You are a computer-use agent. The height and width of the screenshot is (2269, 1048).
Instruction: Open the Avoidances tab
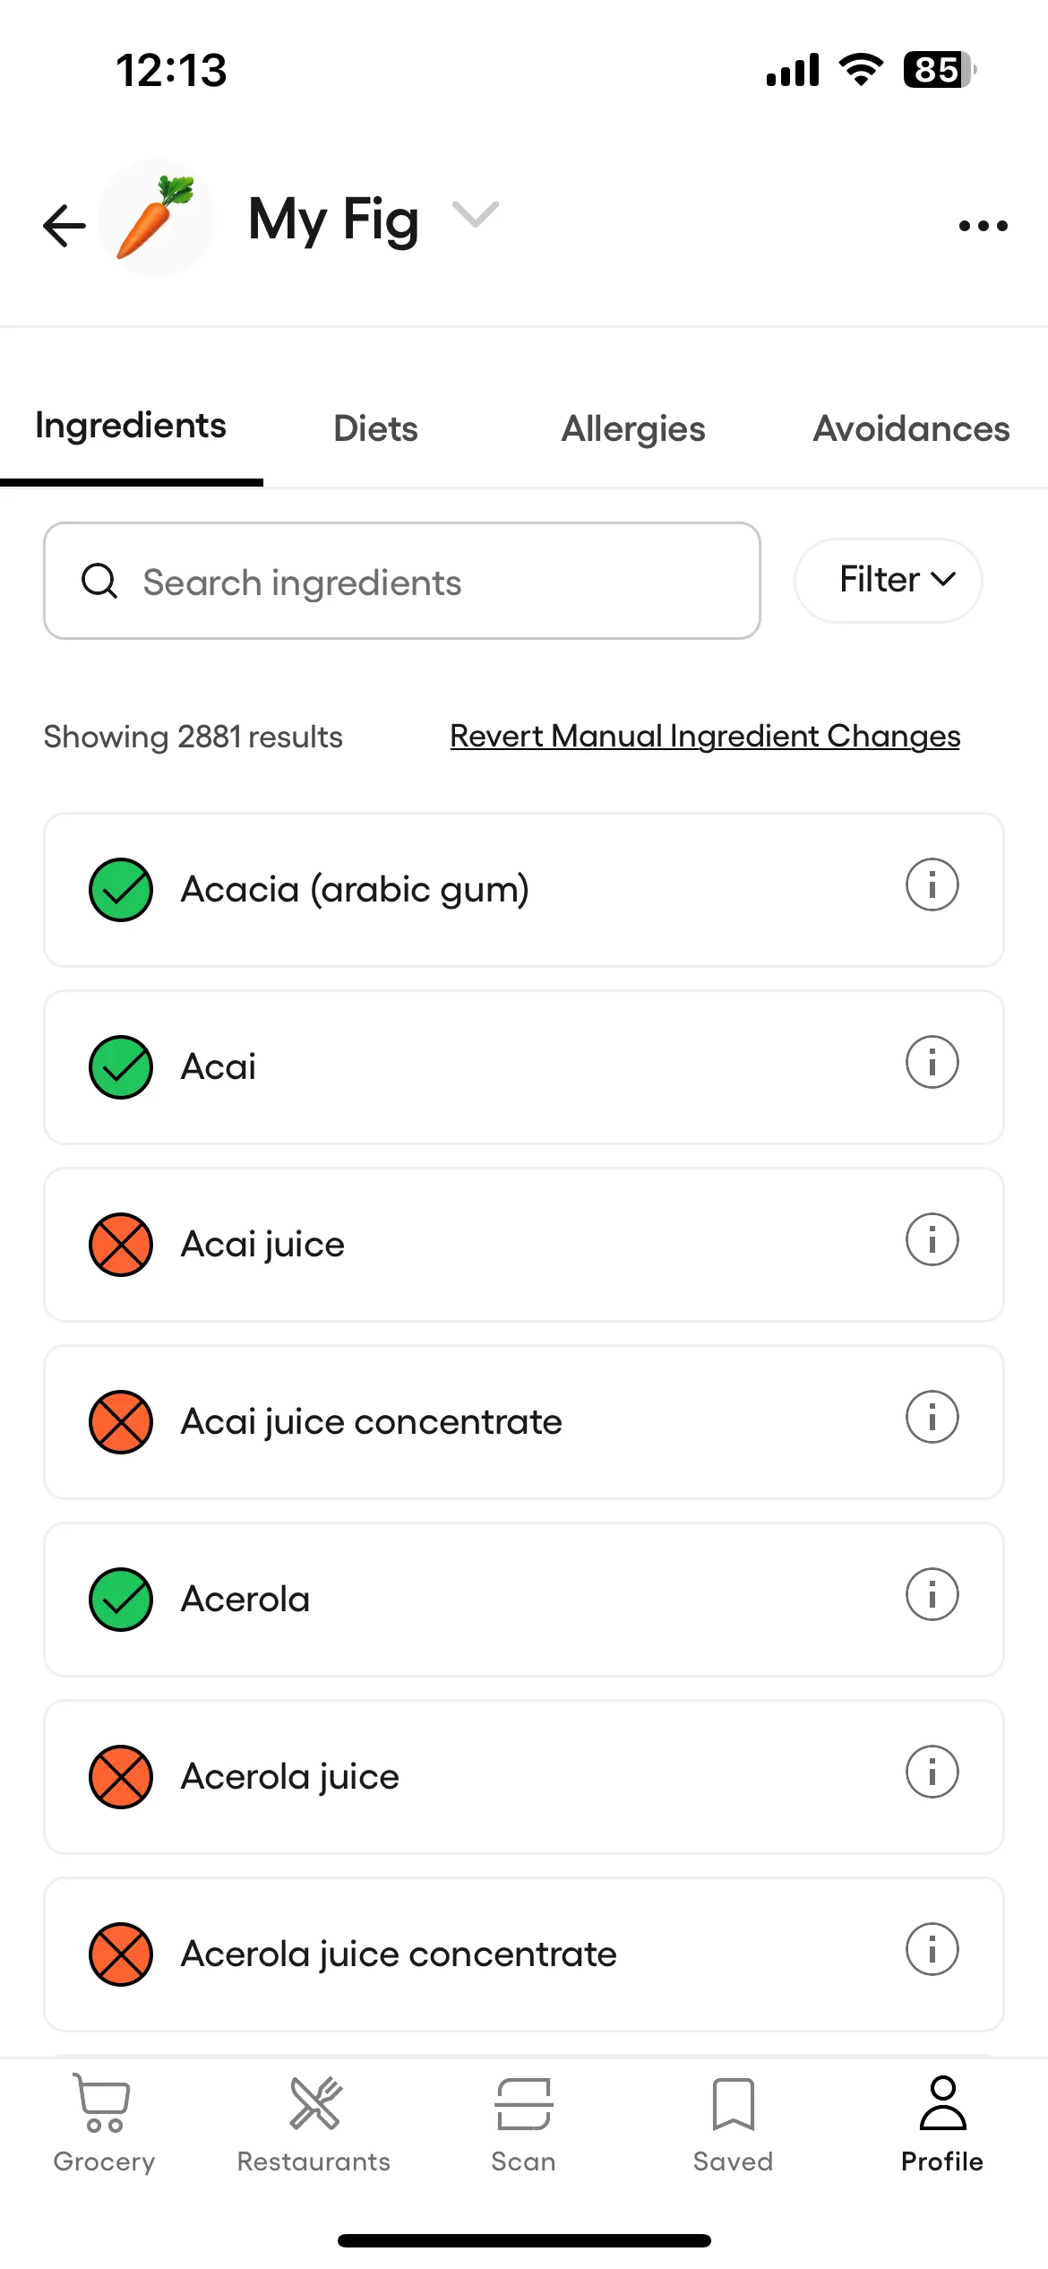911,429
